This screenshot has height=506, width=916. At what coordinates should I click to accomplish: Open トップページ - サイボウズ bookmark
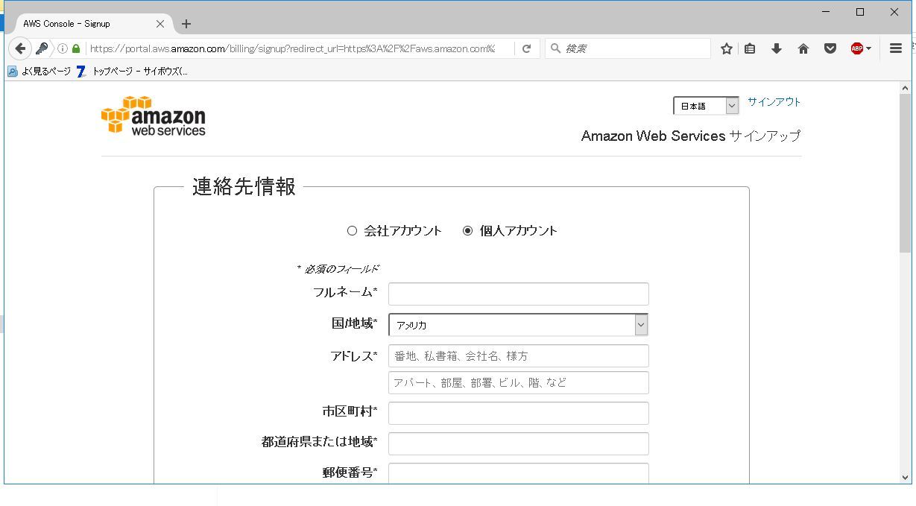coord(133,72)
